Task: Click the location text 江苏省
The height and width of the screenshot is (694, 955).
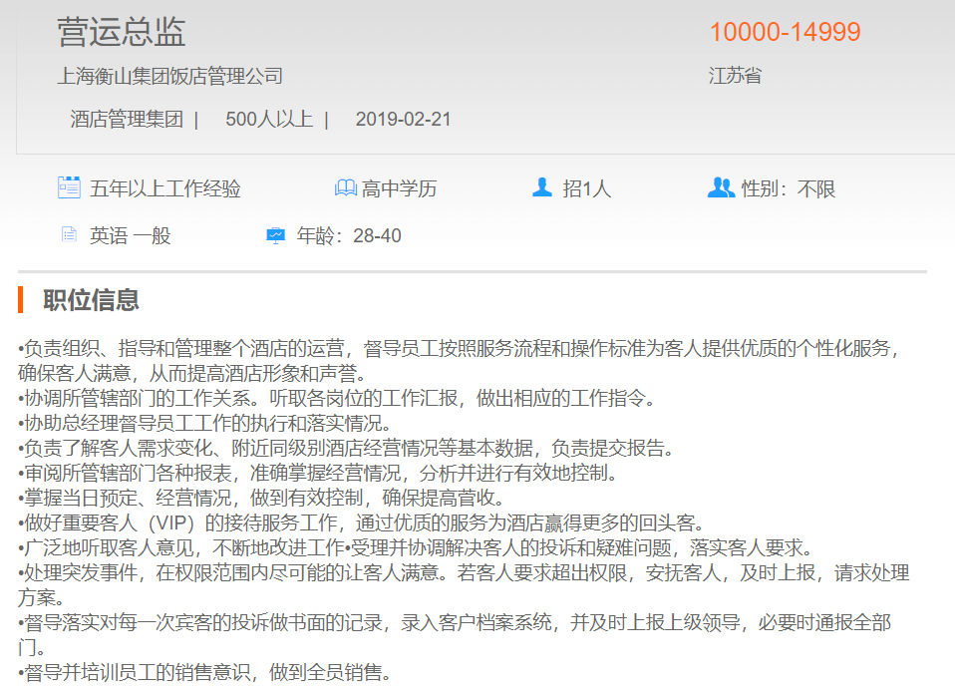Action: pos(735,76)
